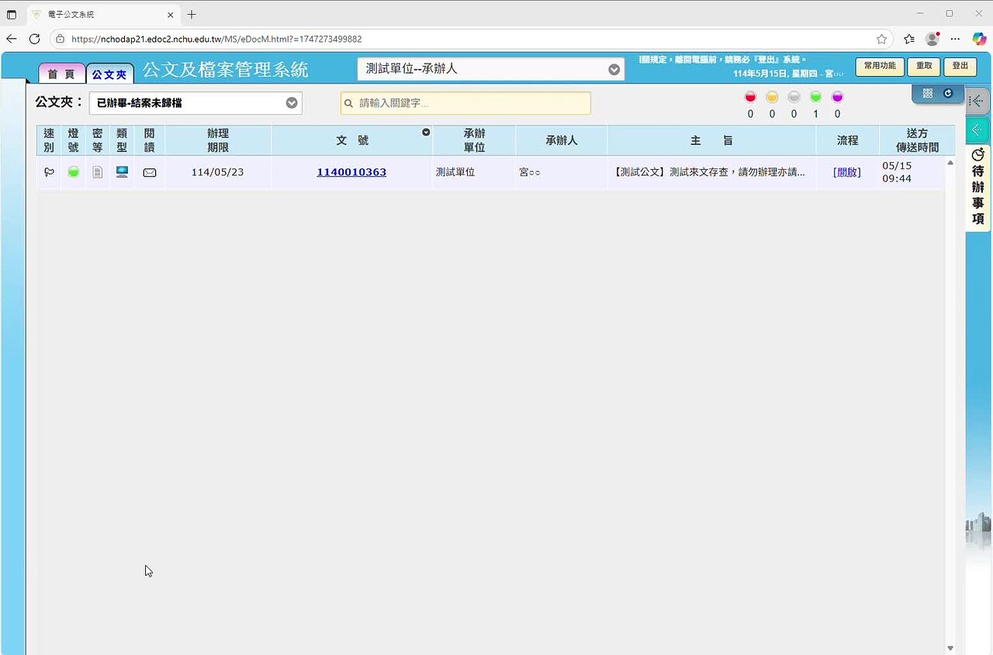
Task: Add page to favorites with the star icon
Action: click(x=882, y=39)
